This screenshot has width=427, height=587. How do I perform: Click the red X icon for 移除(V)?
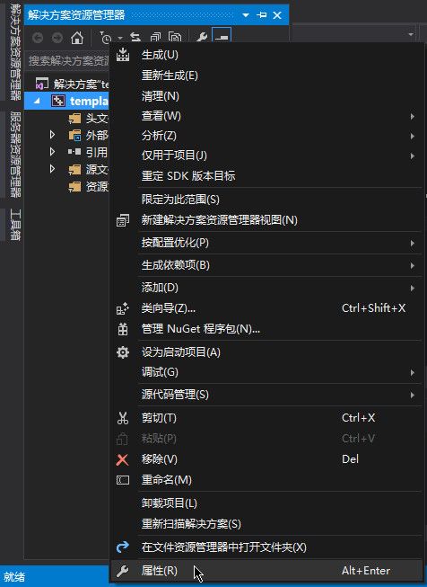[123, 459]
